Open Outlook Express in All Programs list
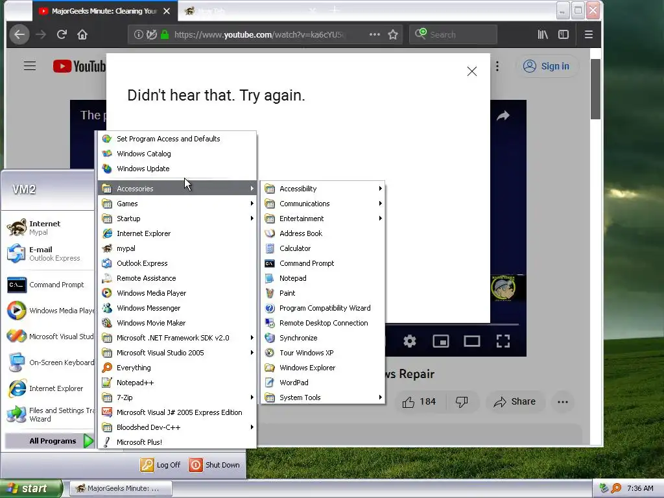Viewport: 664px width, 498px height. click(x=177, y=263)
